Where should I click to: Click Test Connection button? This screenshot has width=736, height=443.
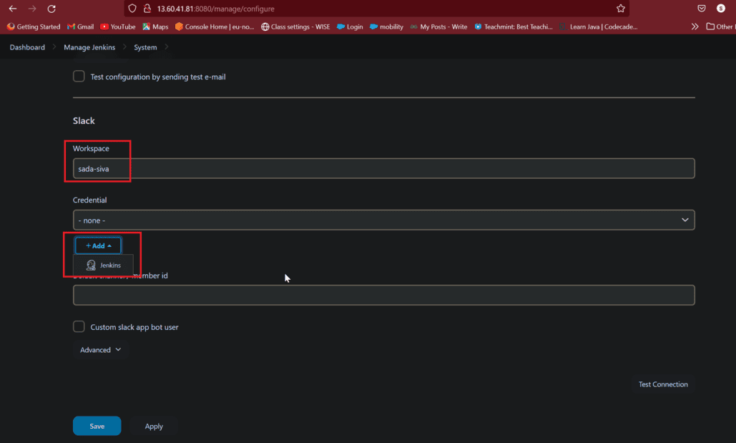pos(663,384)
